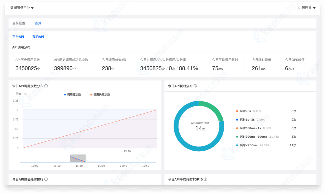Select the 平台API tab

coord(18,37)
